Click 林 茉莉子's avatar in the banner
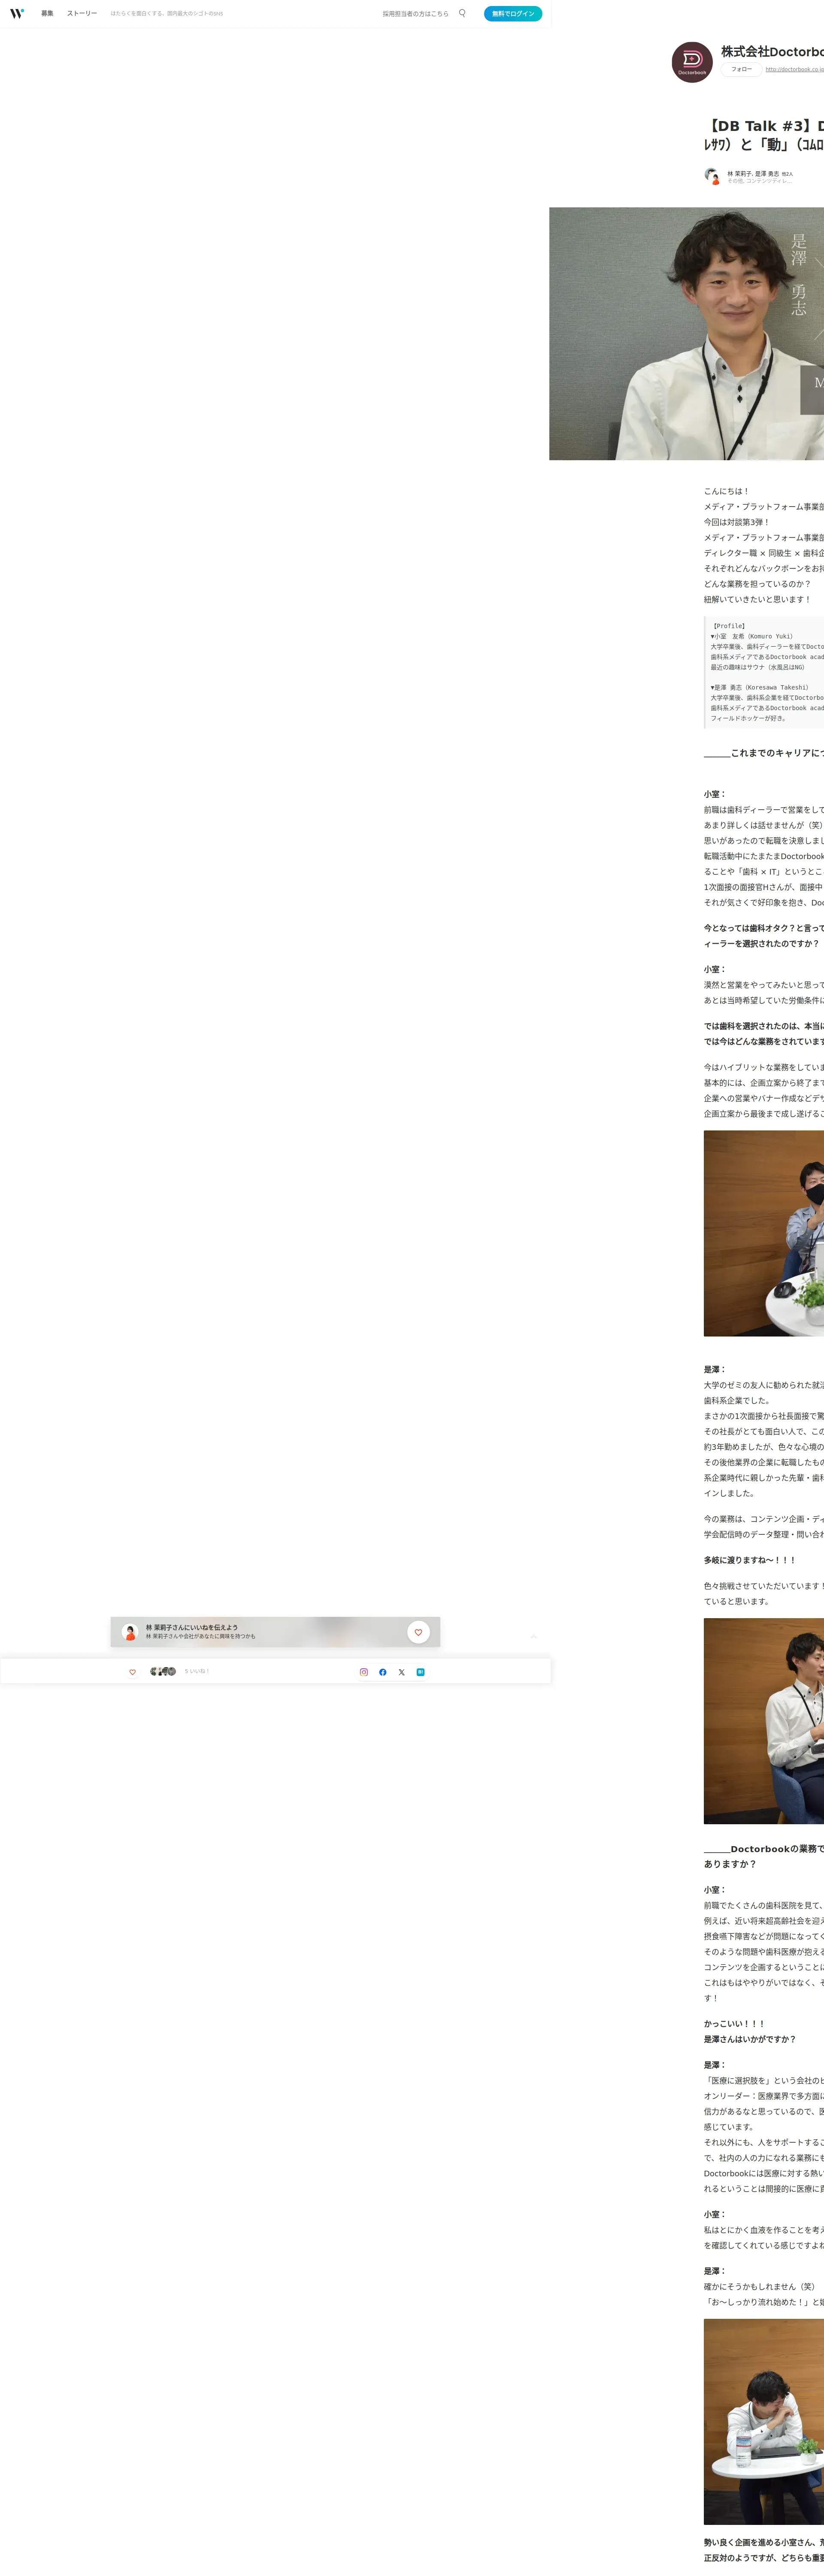The width and height of the screenshot is (824, 2576). click(x=130, y=1632)
